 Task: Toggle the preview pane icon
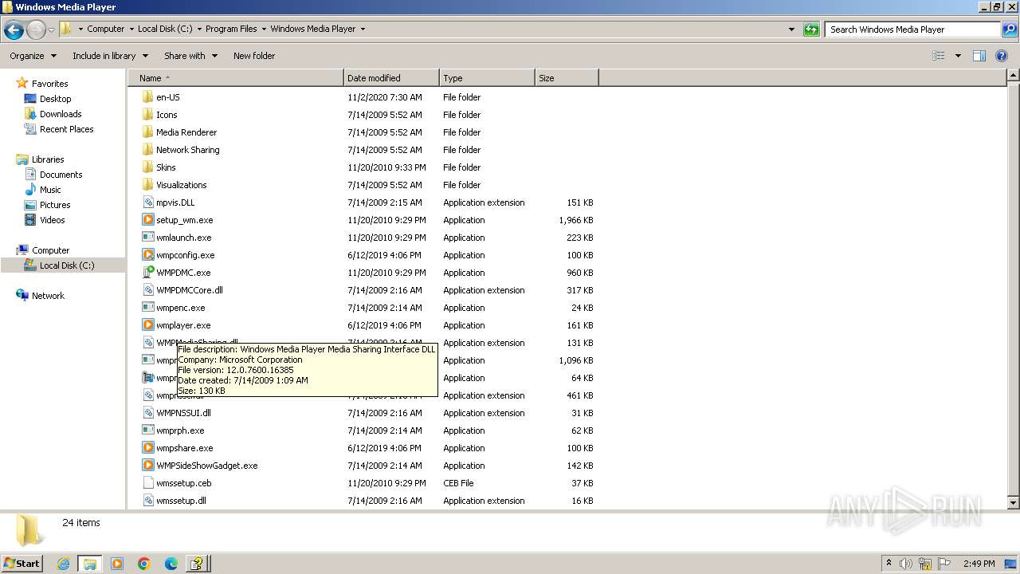[979, 56]
